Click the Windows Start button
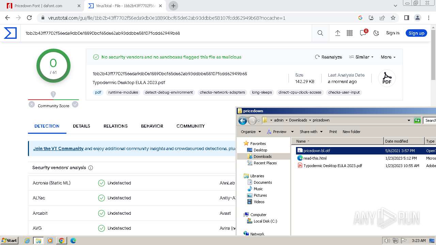The image size is (436, 245). pos(10,240)
